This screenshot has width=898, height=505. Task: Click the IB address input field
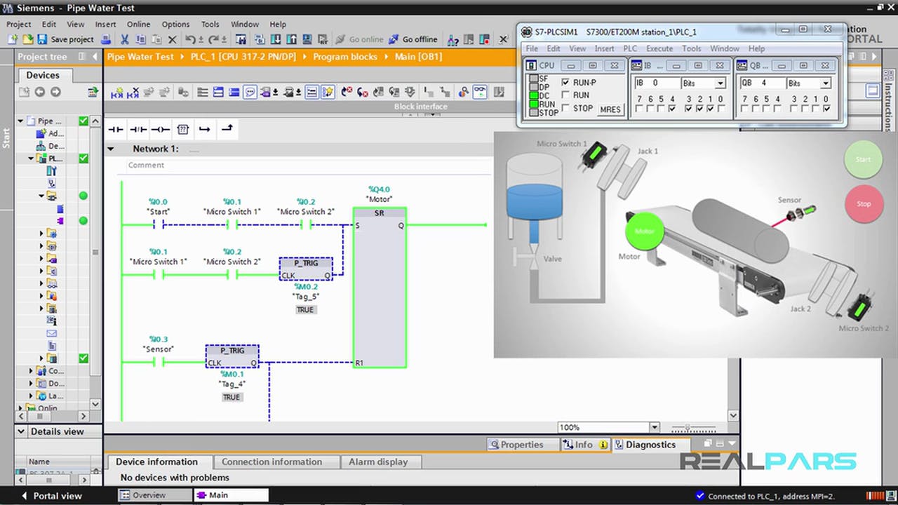pyautogui.click(x=657, y=83)
